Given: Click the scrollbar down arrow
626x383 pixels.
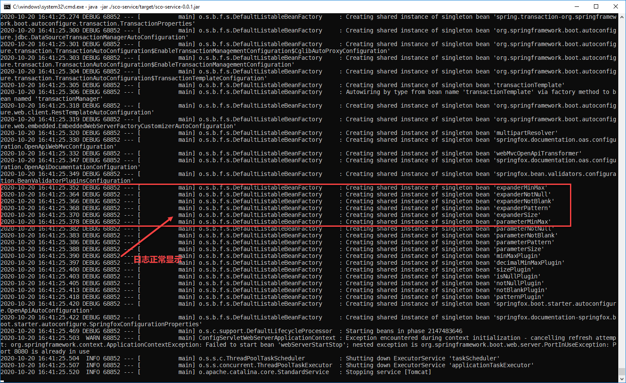Looking at the screenshot, I should 622,379.
